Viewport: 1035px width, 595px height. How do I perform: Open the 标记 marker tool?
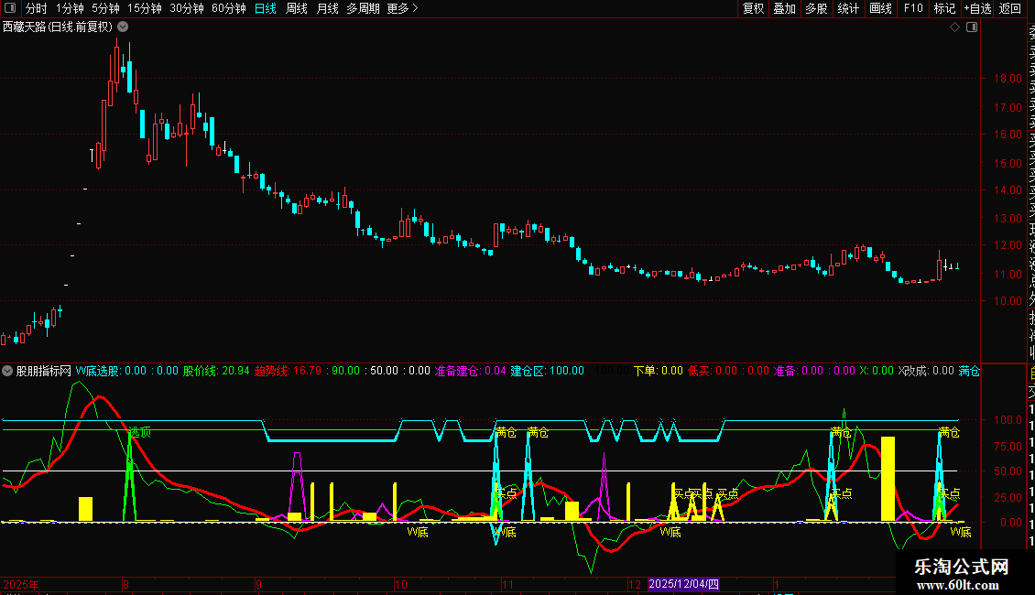pyautogui.click(x=944, y=9)
